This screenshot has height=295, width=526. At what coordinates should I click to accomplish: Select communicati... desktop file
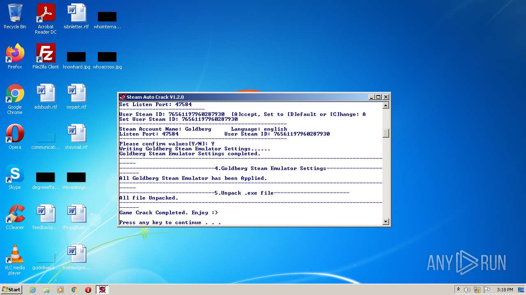(46, 141)
